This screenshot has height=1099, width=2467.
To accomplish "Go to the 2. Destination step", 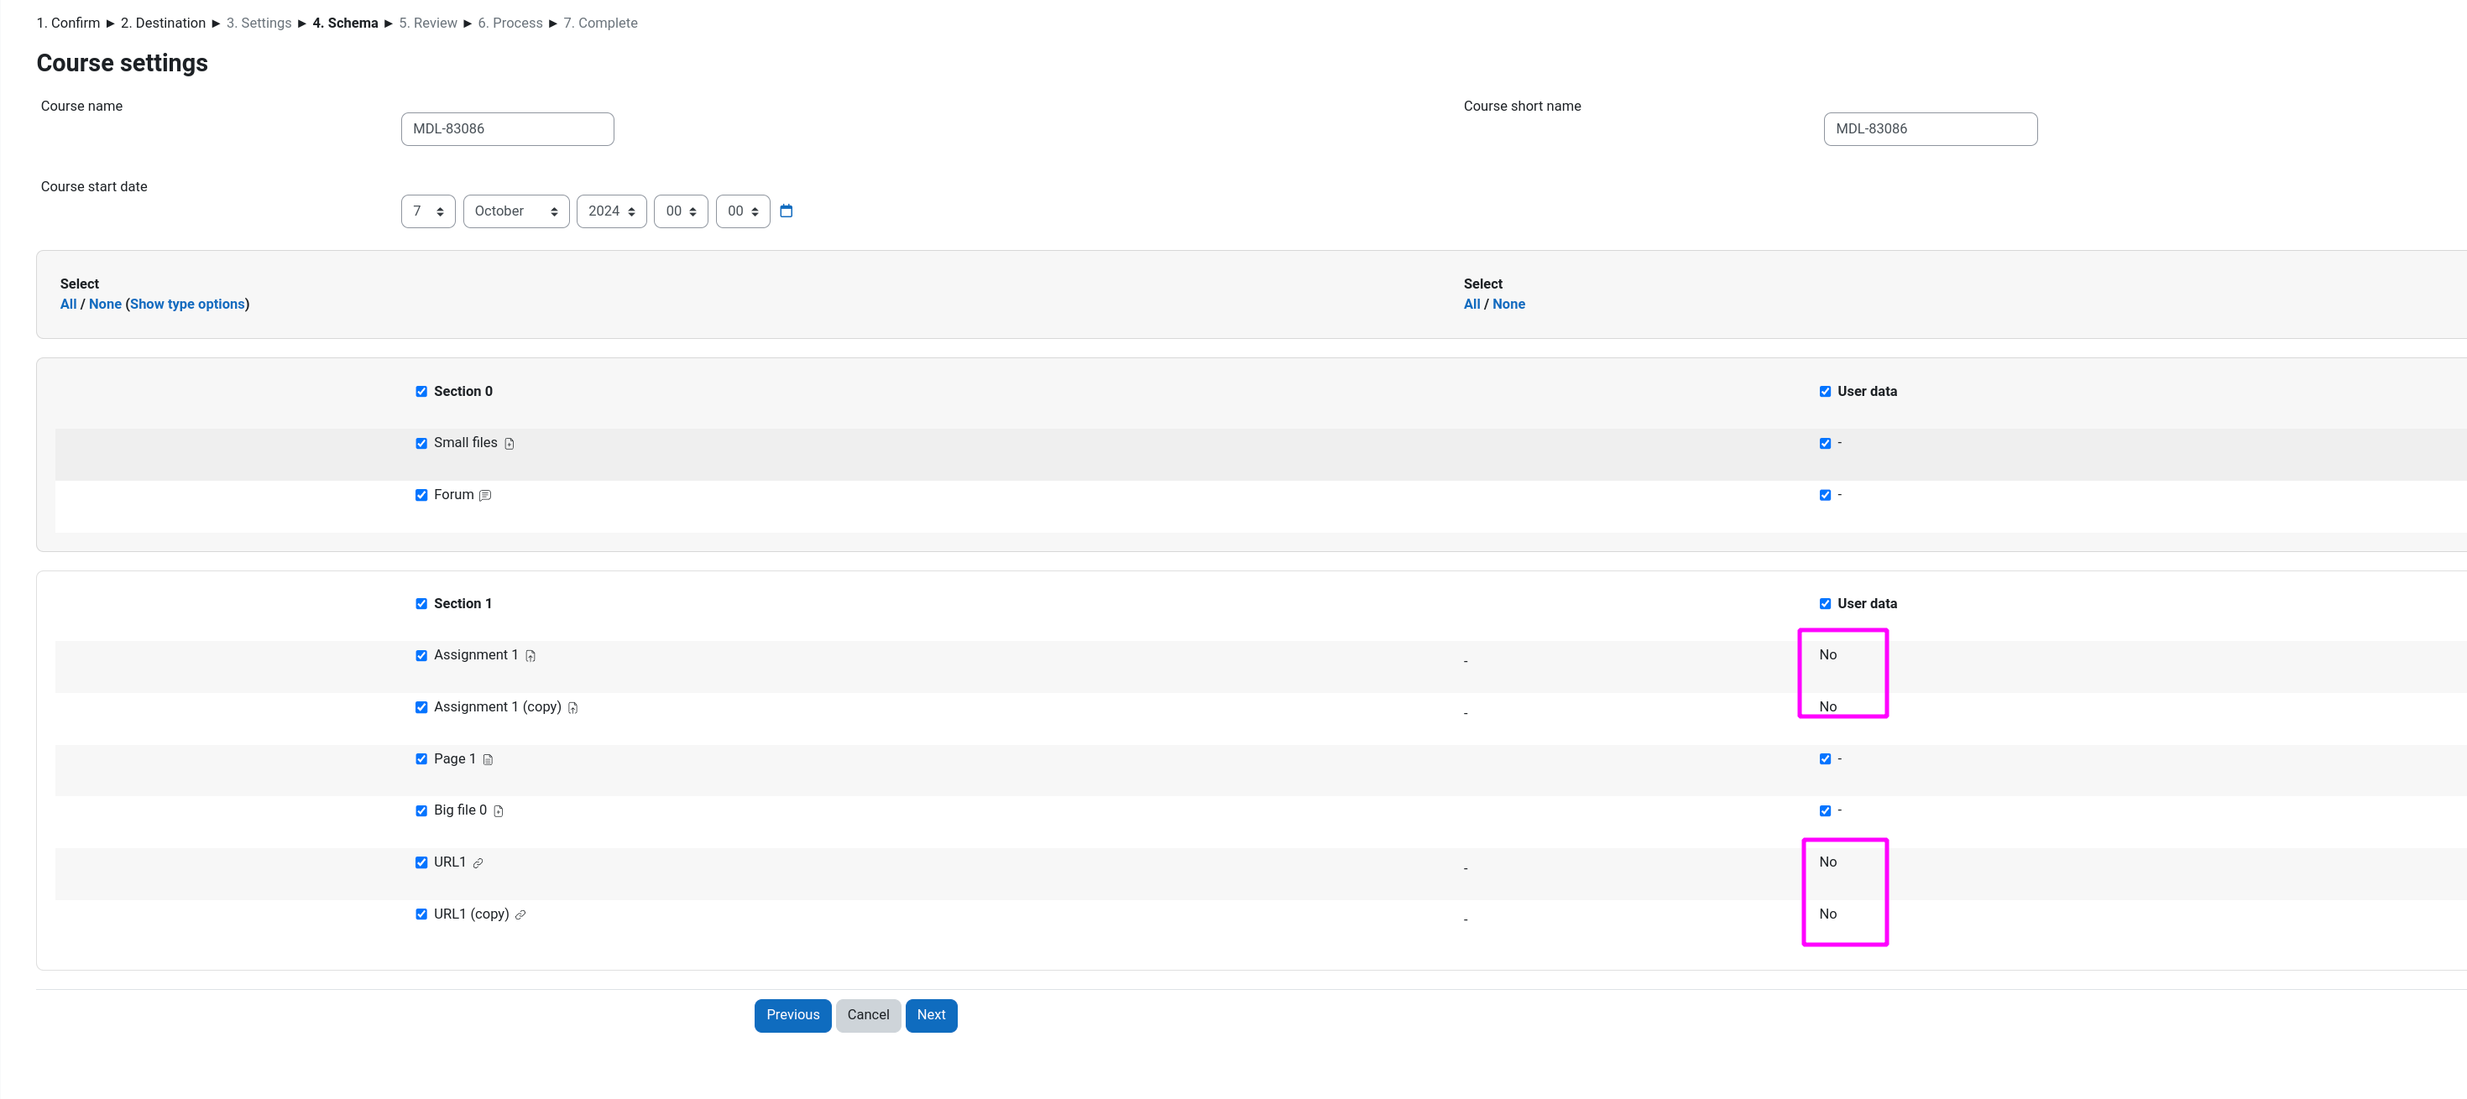I will [x=163, y=23].
